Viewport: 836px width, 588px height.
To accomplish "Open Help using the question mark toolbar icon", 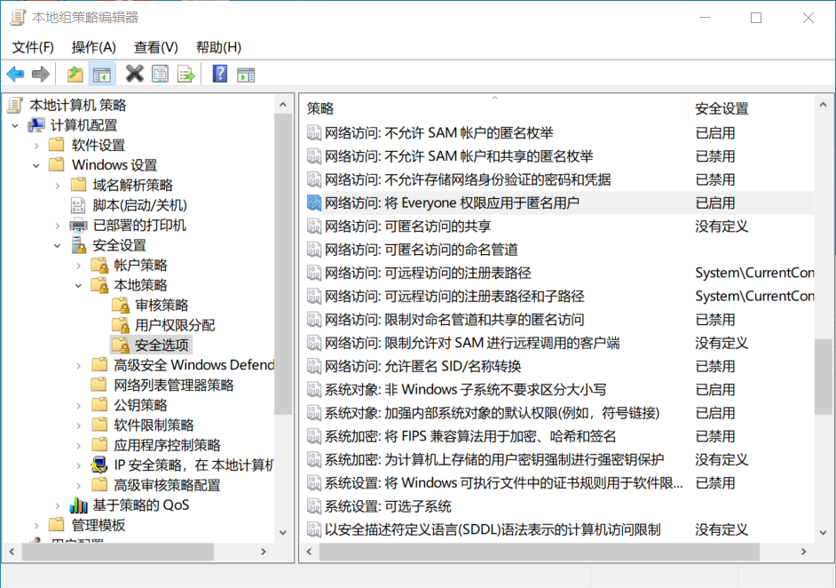I will pyautogui.click(x=219, y=74).
